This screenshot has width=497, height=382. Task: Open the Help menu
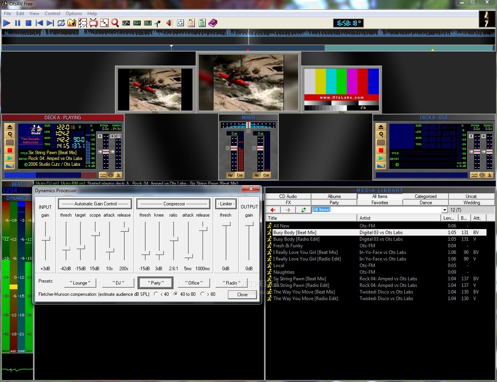tap(92, 14)
